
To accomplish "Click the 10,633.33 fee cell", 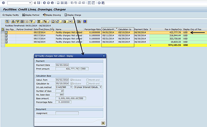I will tap(166, 42).
